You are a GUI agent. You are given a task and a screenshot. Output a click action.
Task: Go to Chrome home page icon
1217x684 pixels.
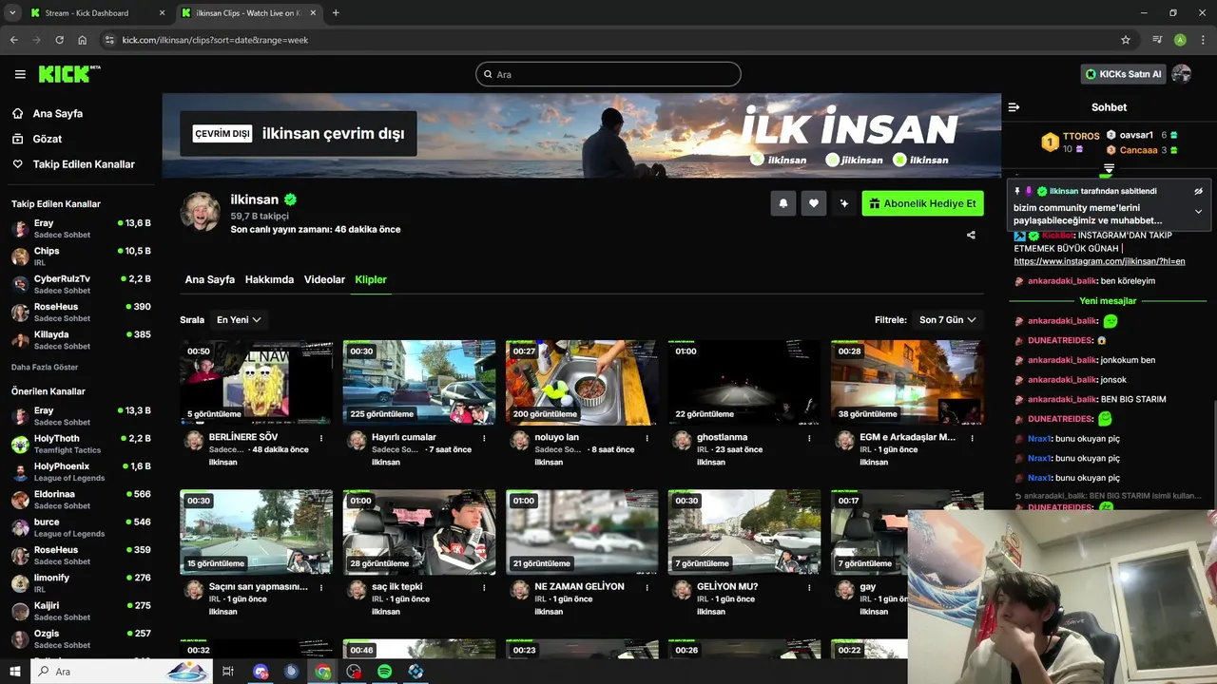click(83, 40)
